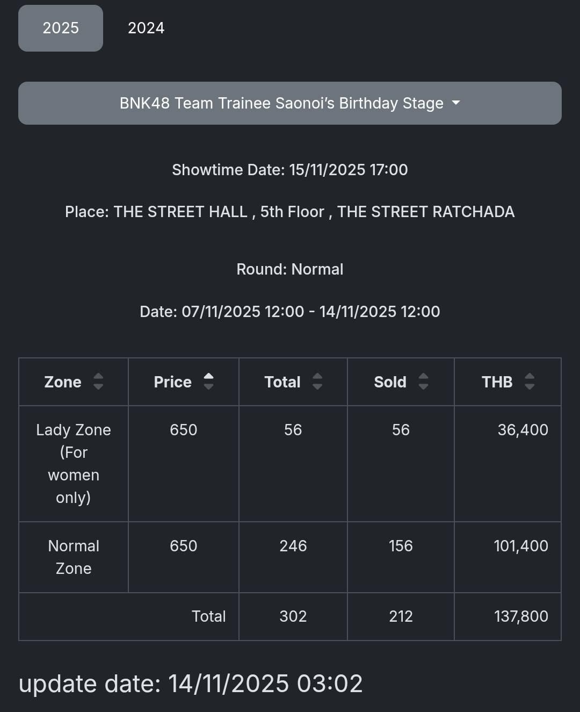Click the Total column header label

click(282, 382)
